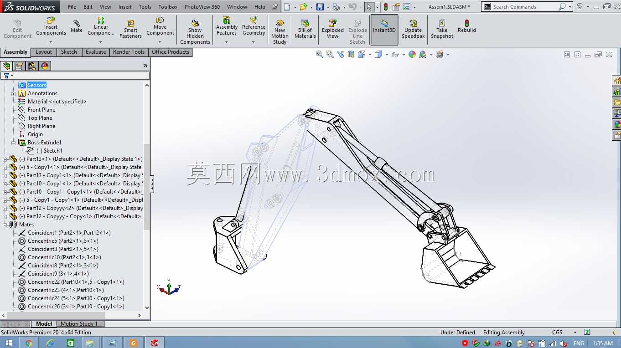Screen dimensions: 621x348
Task: Open the Assembly Features dropdown arrow
Action: coord(227,42)
